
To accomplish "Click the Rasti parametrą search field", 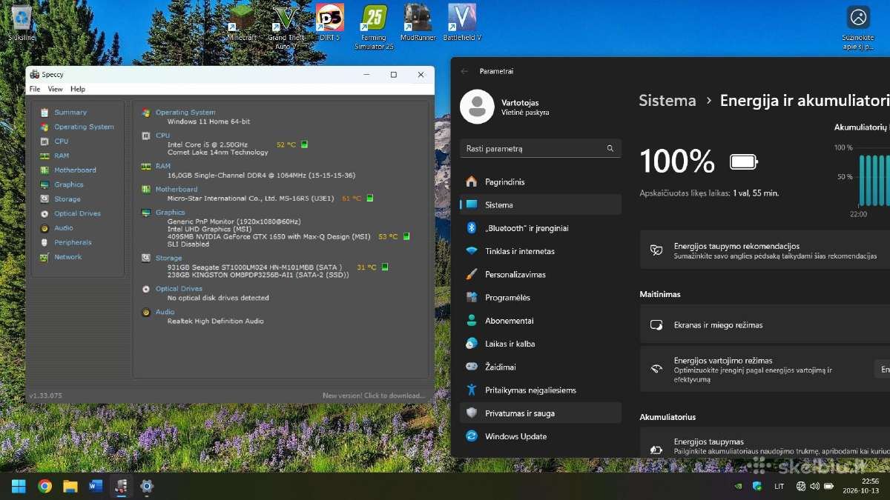I will click(541, 148).
